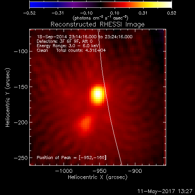The width and height of the screenshot is (195, 195).
Task: Click the 'Reconstructed RHESSI Image' title
Action: (x=97, y=25)
